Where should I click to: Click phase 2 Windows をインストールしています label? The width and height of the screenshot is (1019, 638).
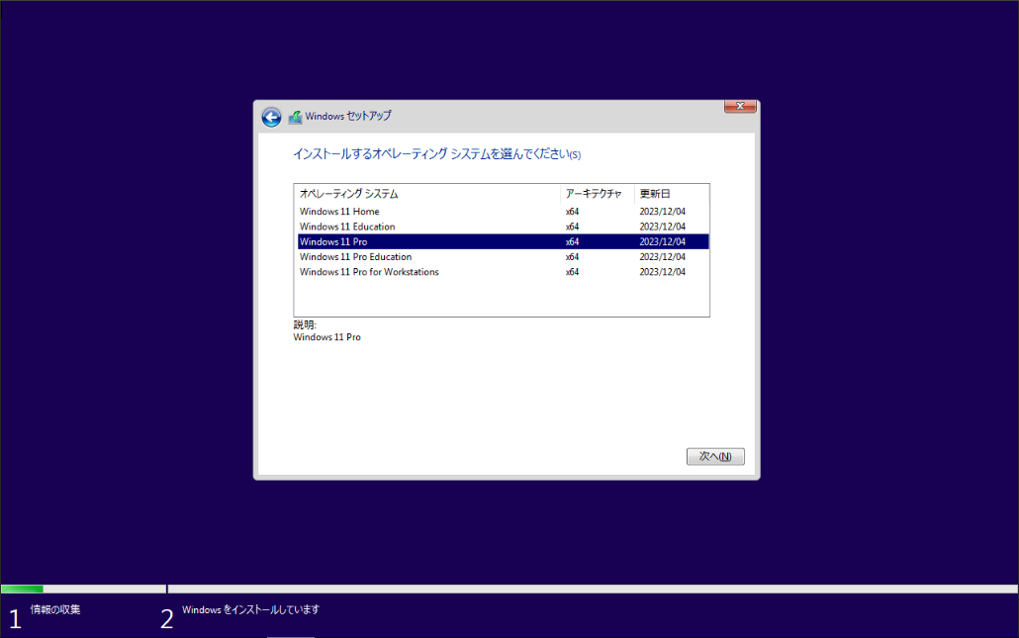251,609
